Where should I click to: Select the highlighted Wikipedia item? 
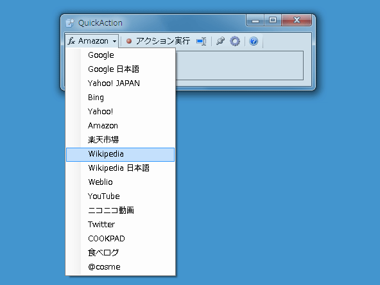tap(120, 154)
